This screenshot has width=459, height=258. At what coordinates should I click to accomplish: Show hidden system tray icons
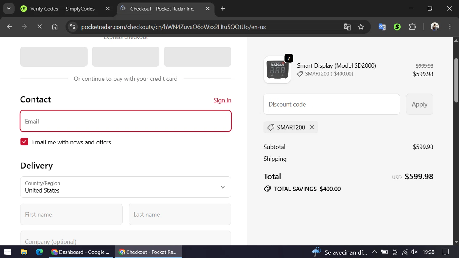pos(374,252)
